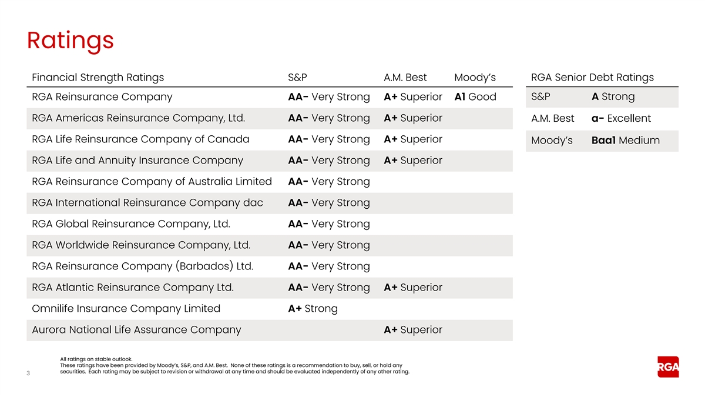Click the red RGA logo
The image size is (705, 397).
668,367
